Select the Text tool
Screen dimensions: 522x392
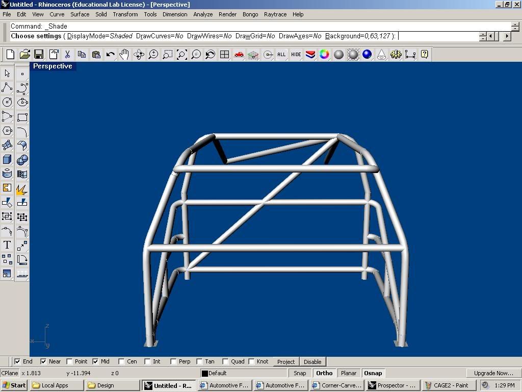[x=7, y=245]
